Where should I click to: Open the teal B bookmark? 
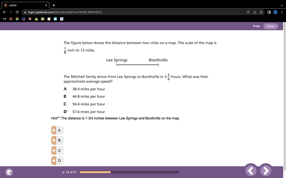coord(55,19)
